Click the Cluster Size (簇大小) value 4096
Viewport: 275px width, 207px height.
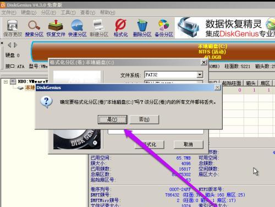(186, 164)
